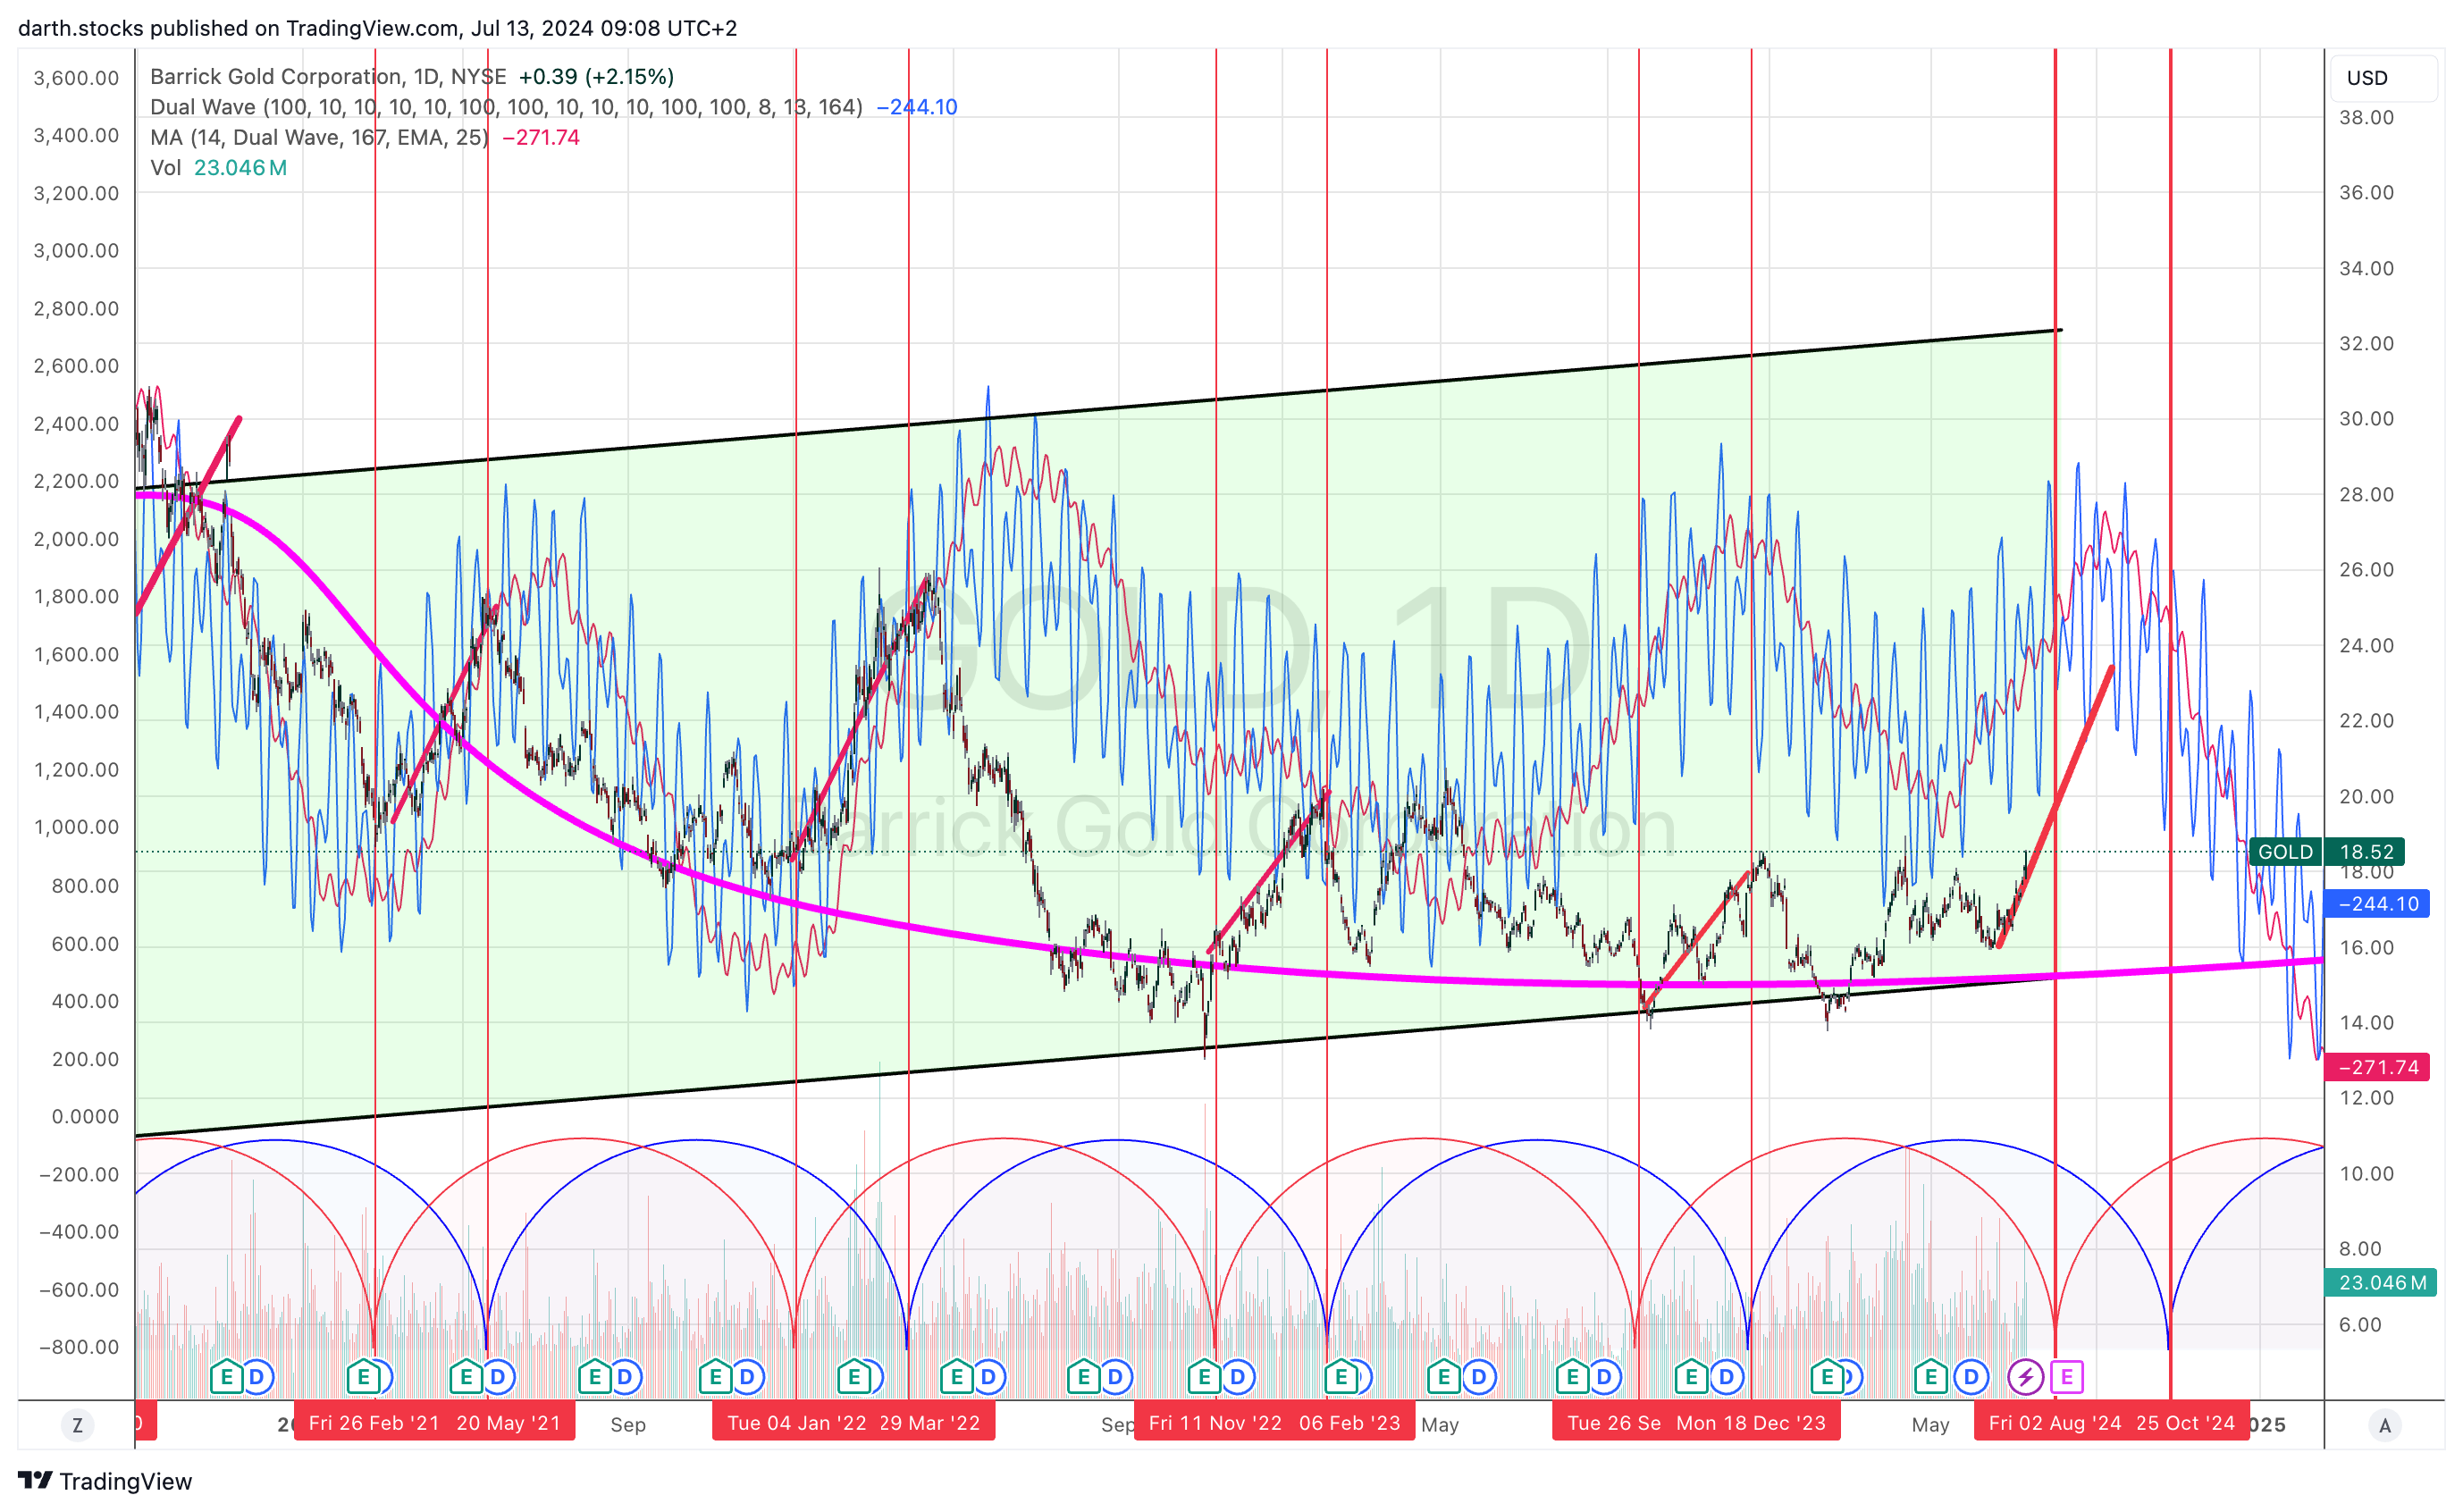This screenshot has height=1512, width=2463.
Task: Open dividend D marker right of the 11 Nov '22 line
Action: 1237,1377
